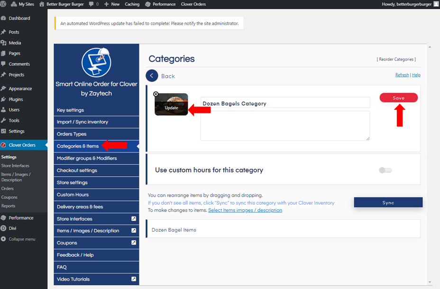Open Delivery areas & fees menu item

coord(96,207)
